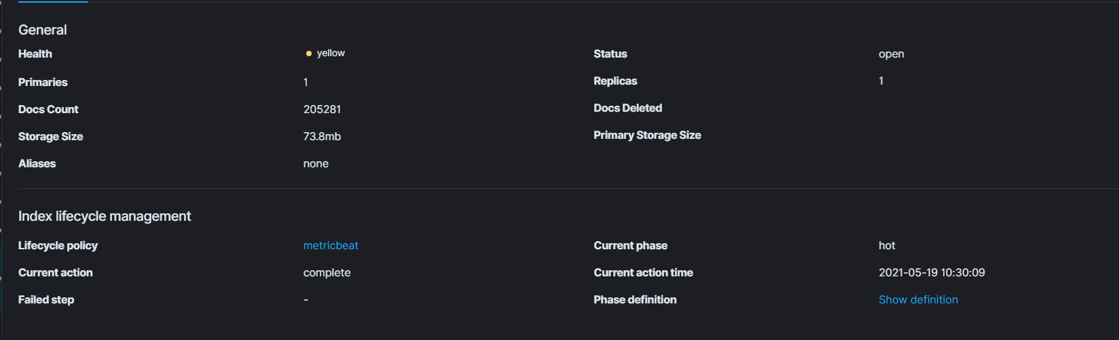The width and height of the screenshot is (1119, 340).
Task: Click the hot current phase value
Action: tap(887, 246)
